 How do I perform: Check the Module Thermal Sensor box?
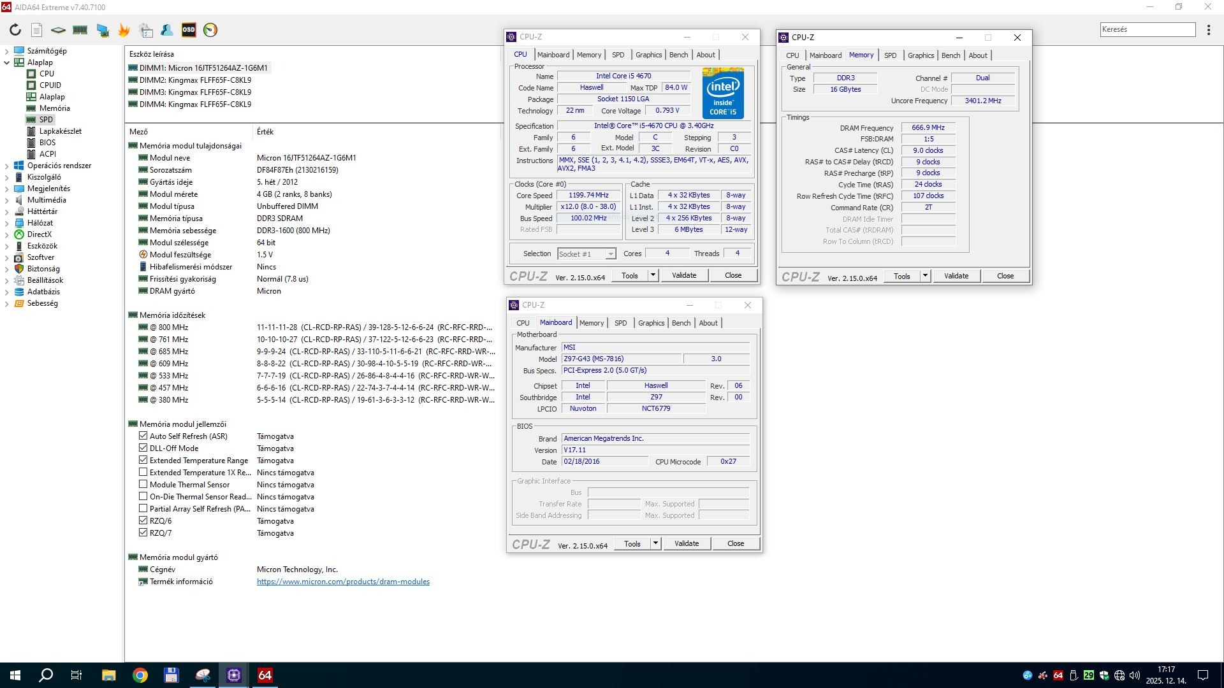[143, 485]
